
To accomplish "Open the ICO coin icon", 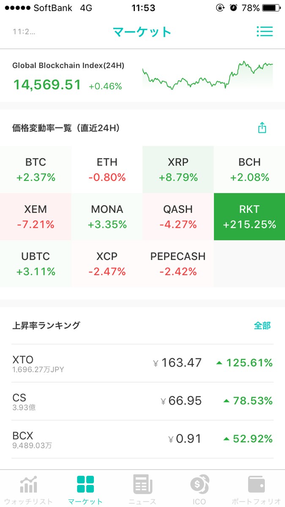I will [199, 485].
